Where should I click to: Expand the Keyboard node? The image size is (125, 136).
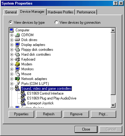12,59
